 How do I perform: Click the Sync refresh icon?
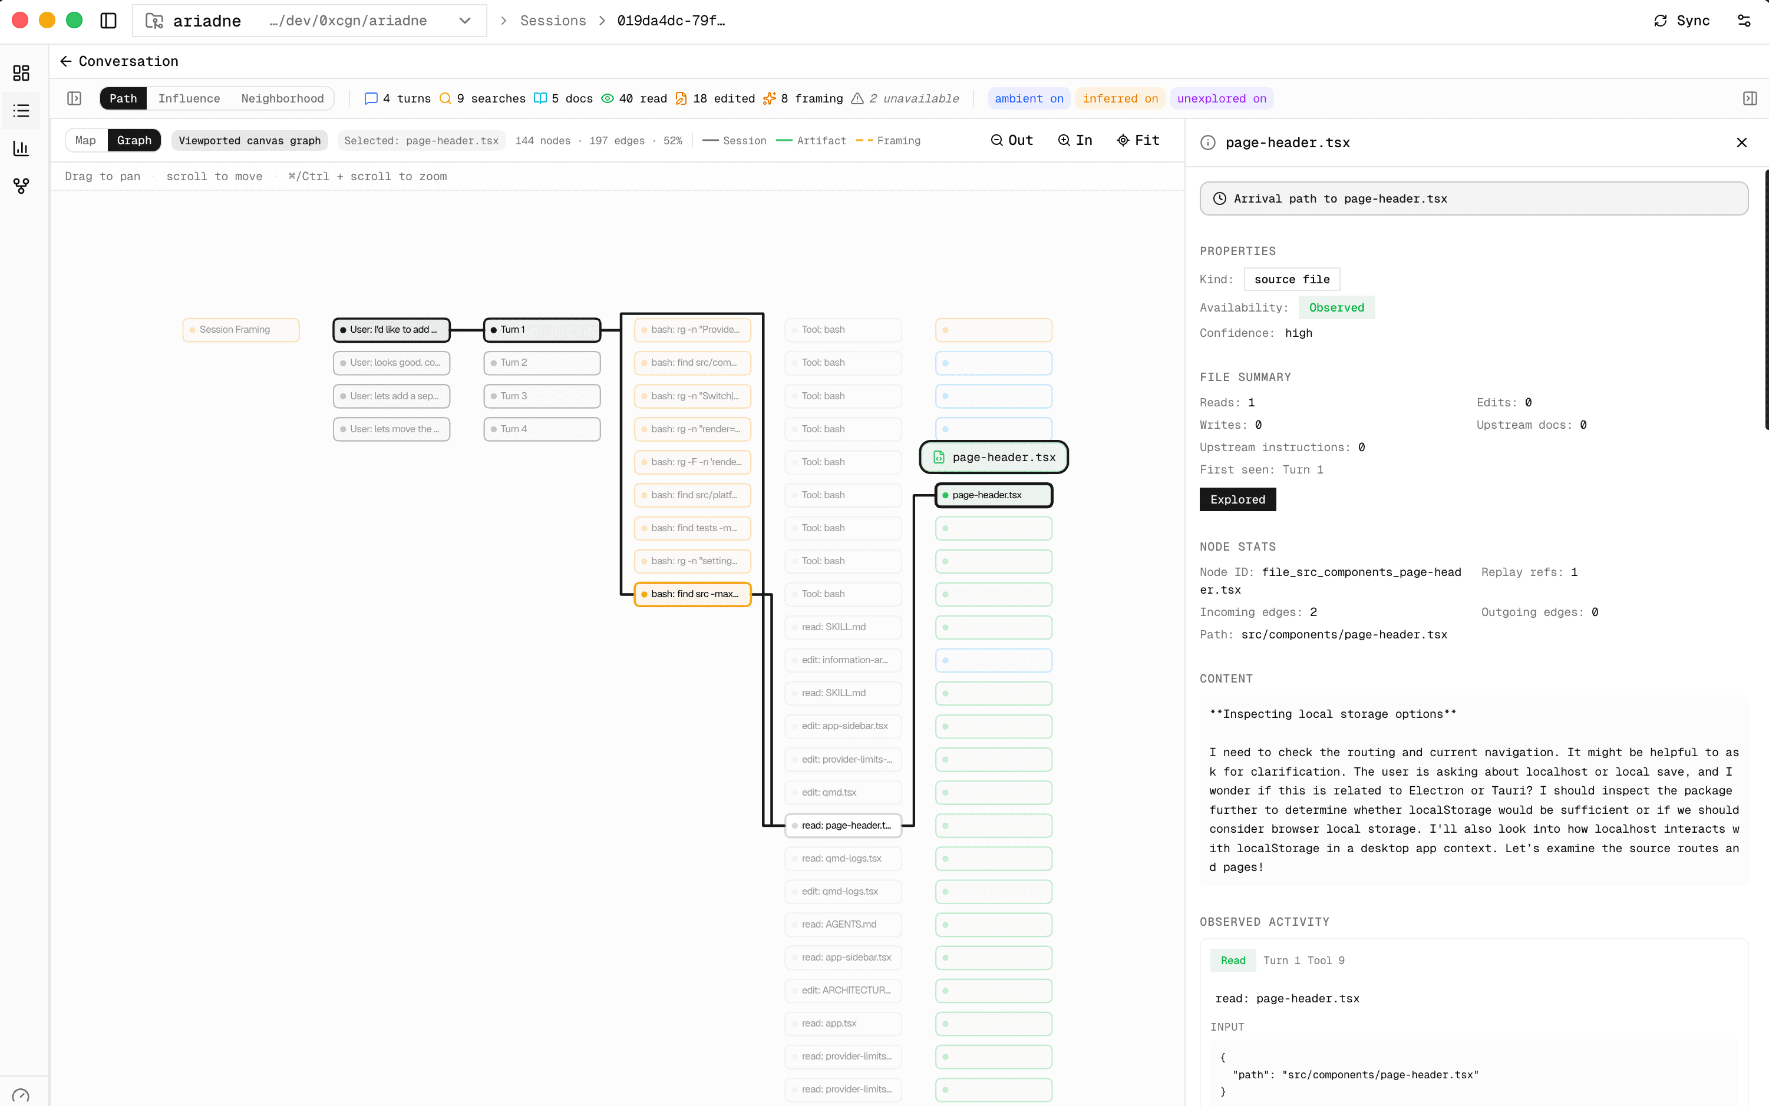[1661, 21]
